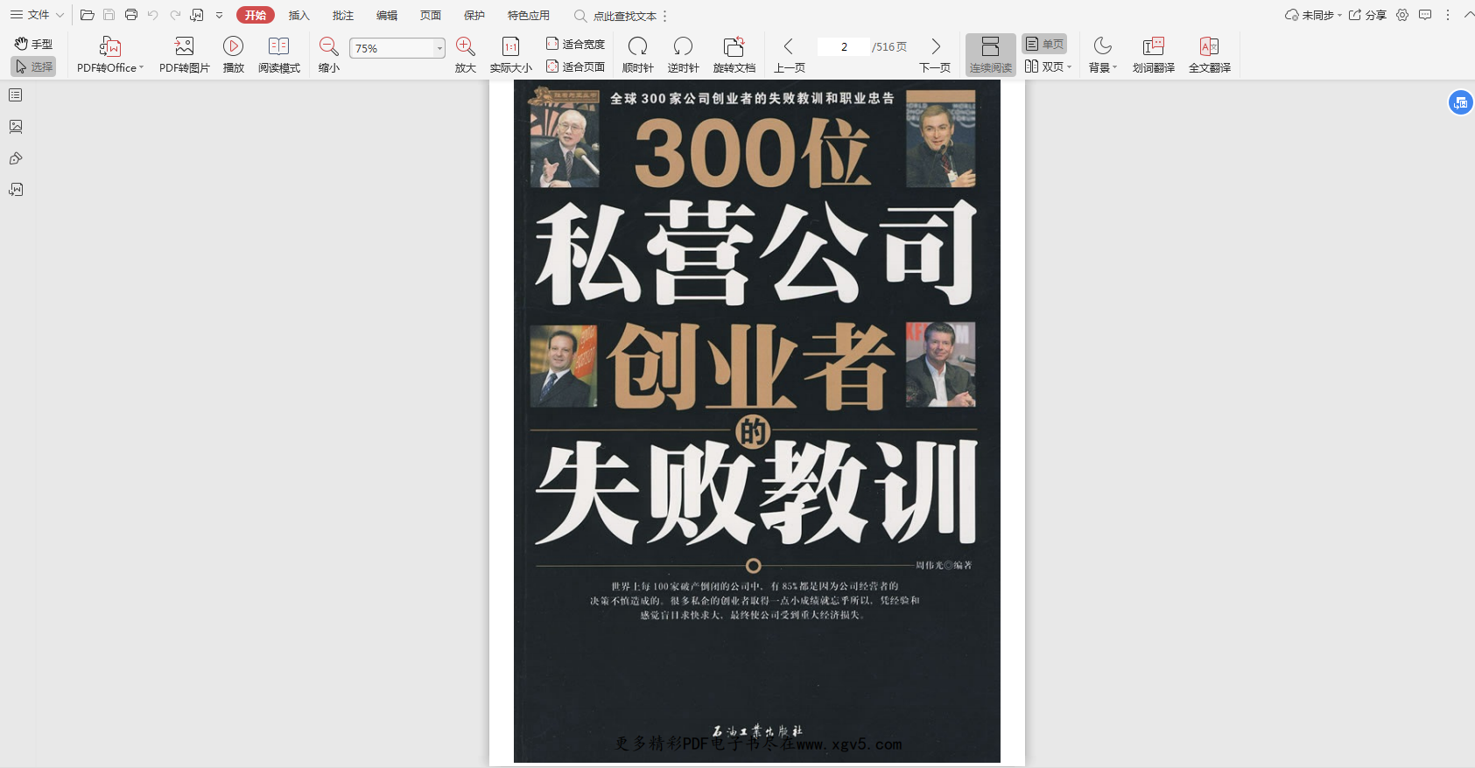The height and width of the screenshot is (768, 1475).
Task: Expand the 文件 menu arrow
Action: click(60, 15)
